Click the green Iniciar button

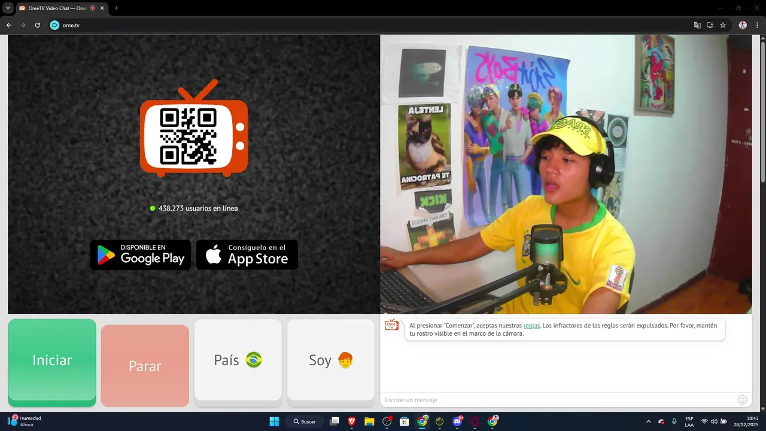[x=52, y=362]
